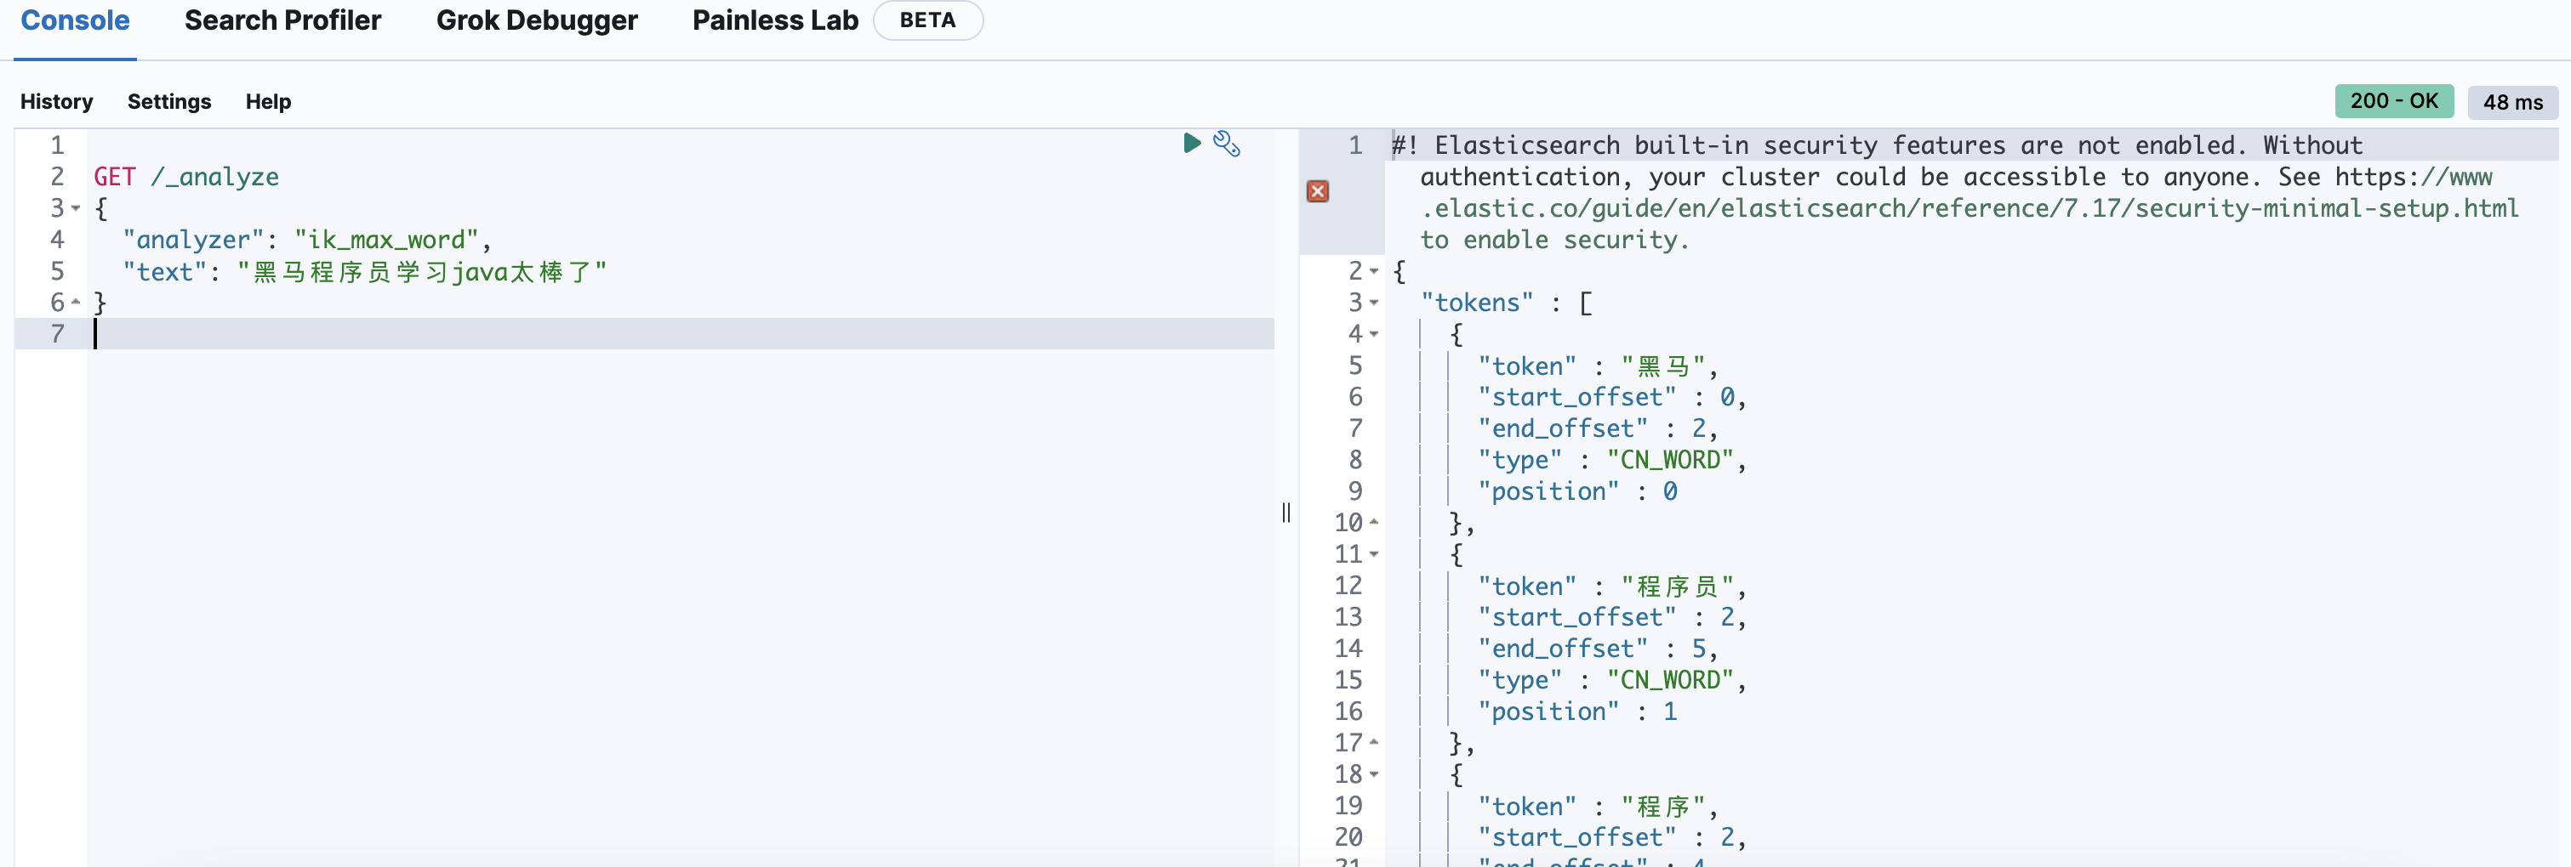Click the red warning marker icon
Screen dimensions: 2571x867
(1318, 191)
